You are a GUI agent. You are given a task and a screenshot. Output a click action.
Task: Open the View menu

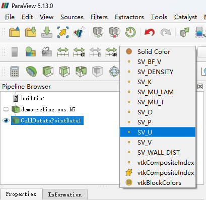pyautogui.click(x=46, y=17)
